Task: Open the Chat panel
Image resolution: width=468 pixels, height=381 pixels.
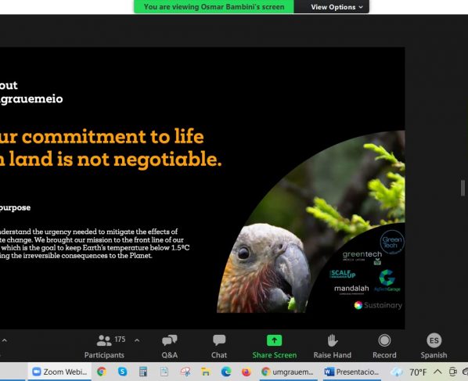Action: [219, 347]
